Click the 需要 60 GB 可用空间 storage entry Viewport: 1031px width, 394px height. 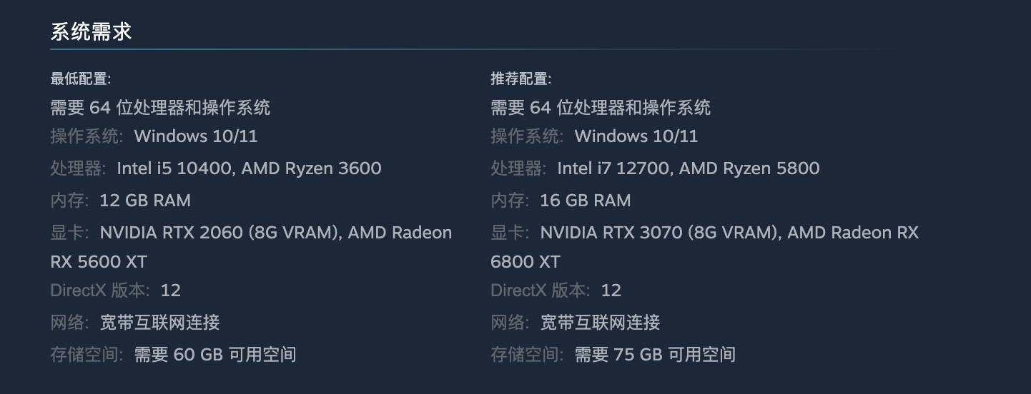215,354
